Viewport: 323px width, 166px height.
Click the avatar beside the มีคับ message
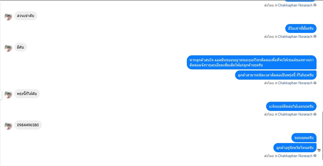8,48
